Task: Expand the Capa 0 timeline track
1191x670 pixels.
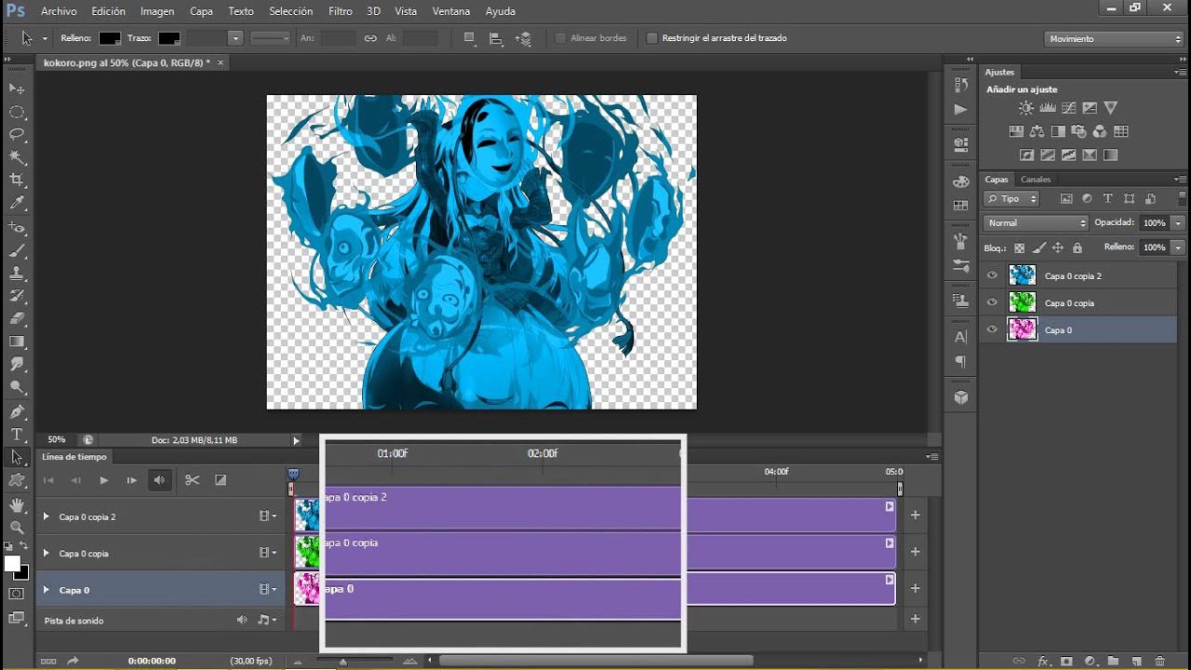Action: point(46,590)
